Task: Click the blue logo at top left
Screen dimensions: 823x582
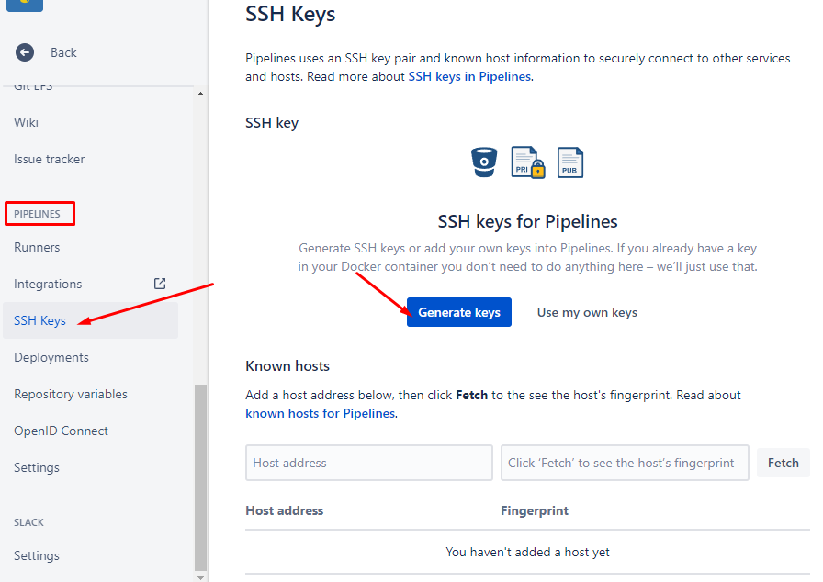Action: [x=25, y=6]
